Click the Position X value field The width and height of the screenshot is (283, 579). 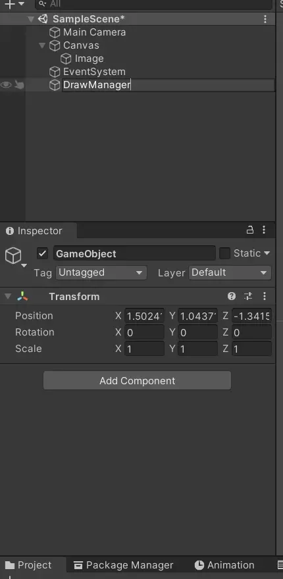click(x=144, y=316)
